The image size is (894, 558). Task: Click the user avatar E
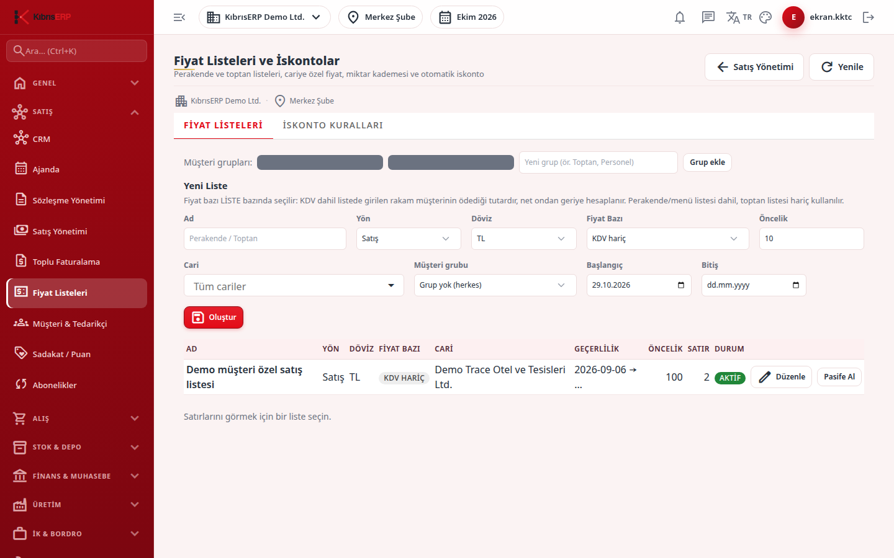pyautogui.click(x=793, y=17)
